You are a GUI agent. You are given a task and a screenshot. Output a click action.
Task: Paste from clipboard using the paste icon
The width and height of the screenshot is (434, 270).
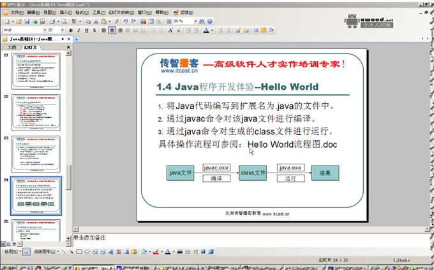[104, 22]
